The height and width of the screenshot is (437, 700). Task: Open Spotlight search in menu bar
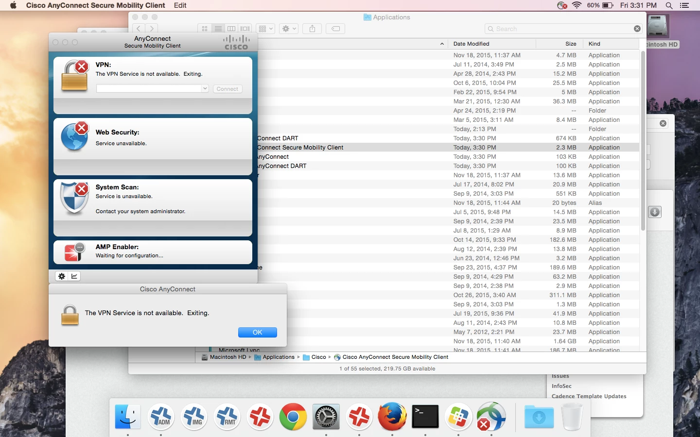[x=669, y=5]
